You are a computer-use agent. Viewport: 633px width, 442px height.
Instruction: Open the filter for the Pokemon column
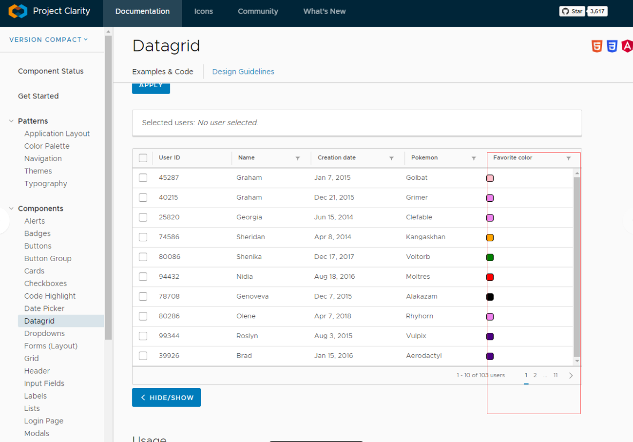(x=474, y=158)
